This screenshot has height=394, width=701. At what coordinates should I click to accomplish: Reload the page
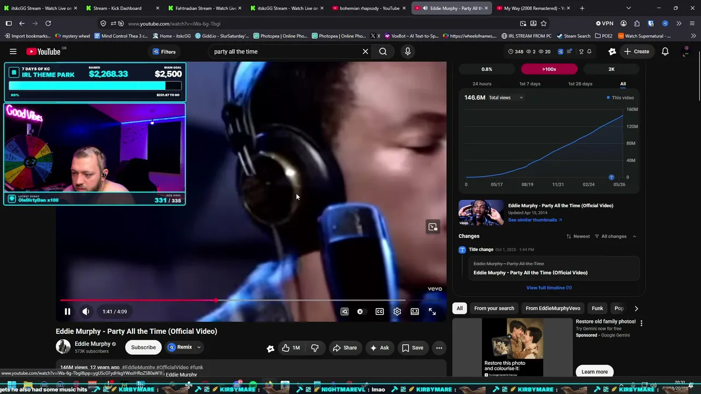48,24
